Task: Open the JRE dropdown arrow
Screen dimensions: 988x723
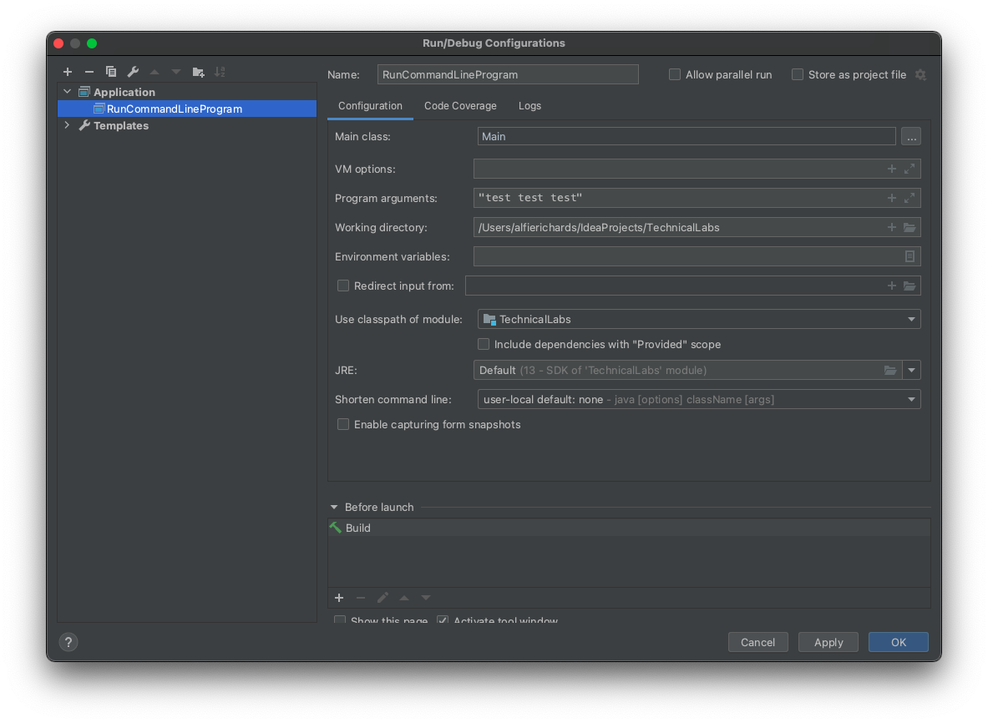Action: point(912,371)
